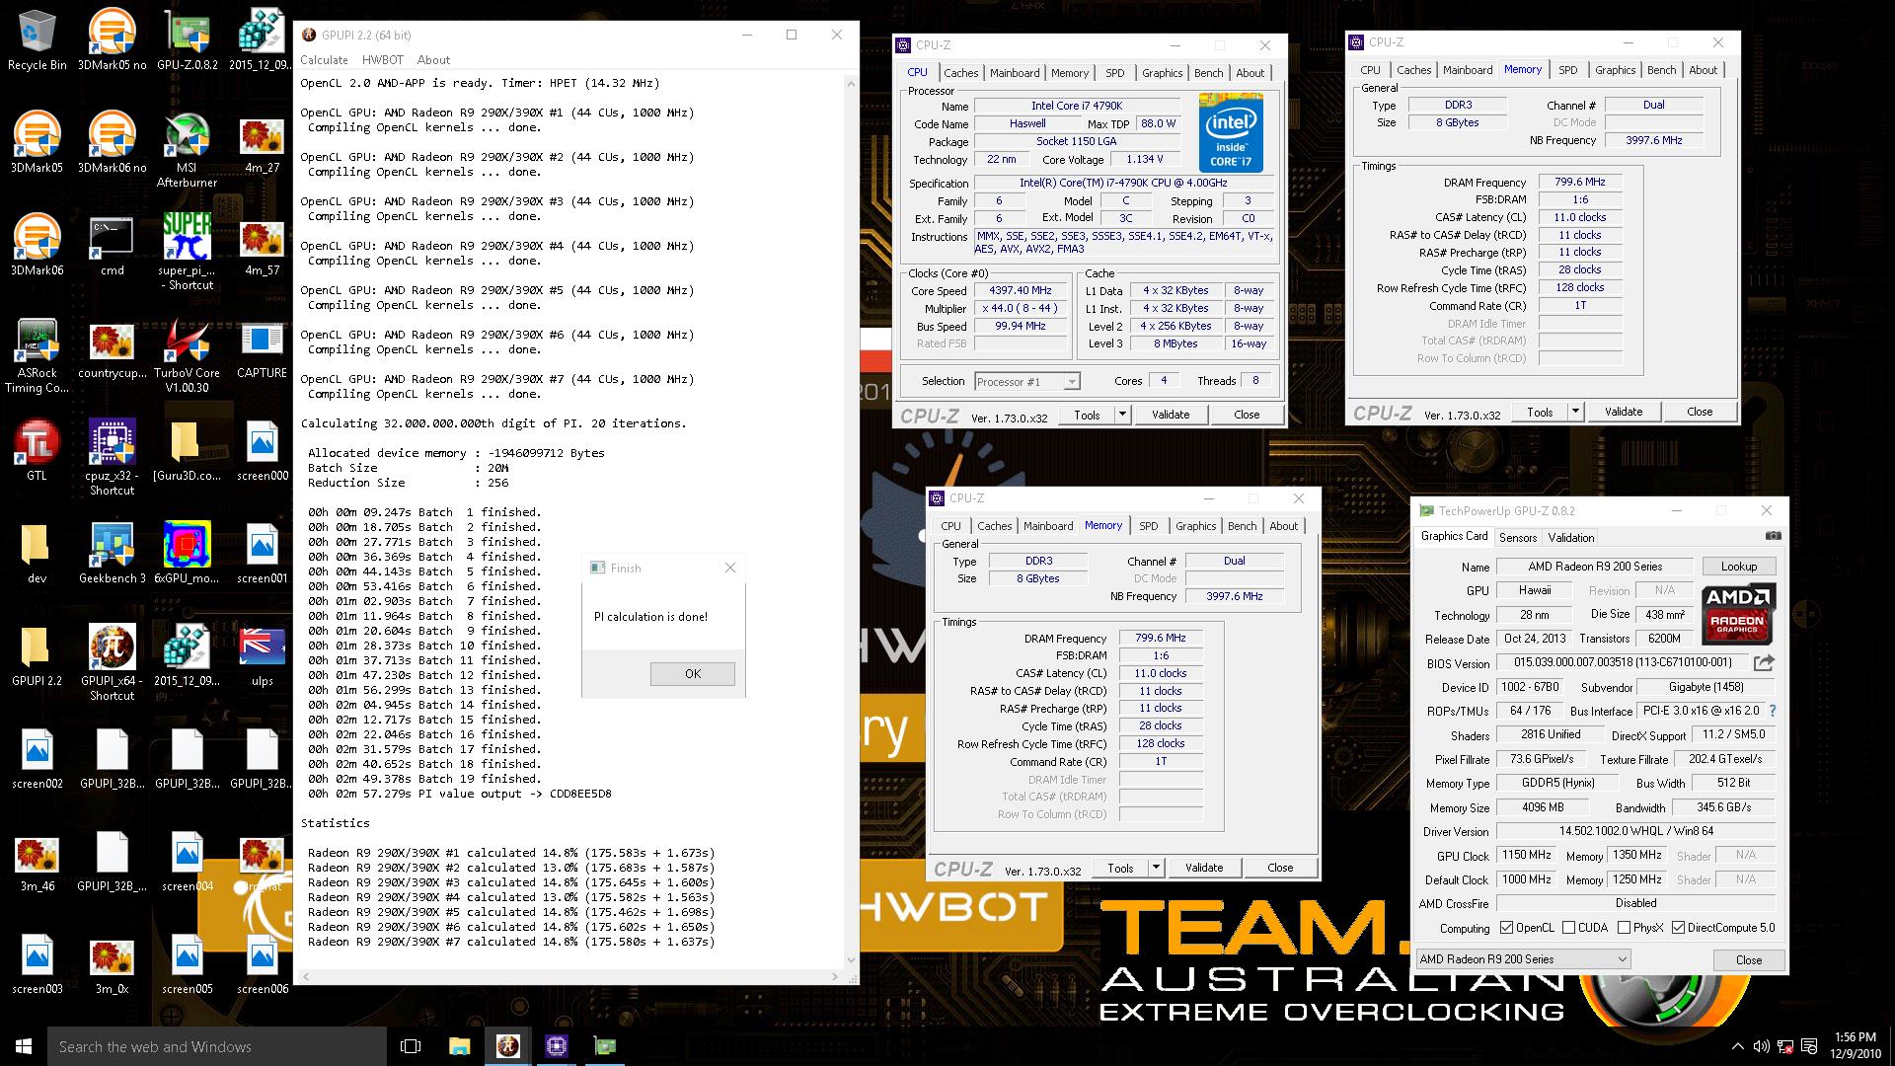Click the GPUPI horizontal scrollbar

pos(570,977)
